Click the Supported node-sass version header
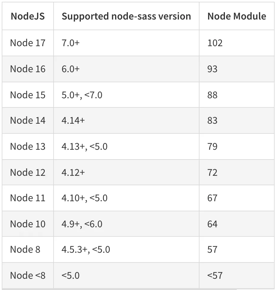This screenshot has height=290, width=277. coord(126,16)
